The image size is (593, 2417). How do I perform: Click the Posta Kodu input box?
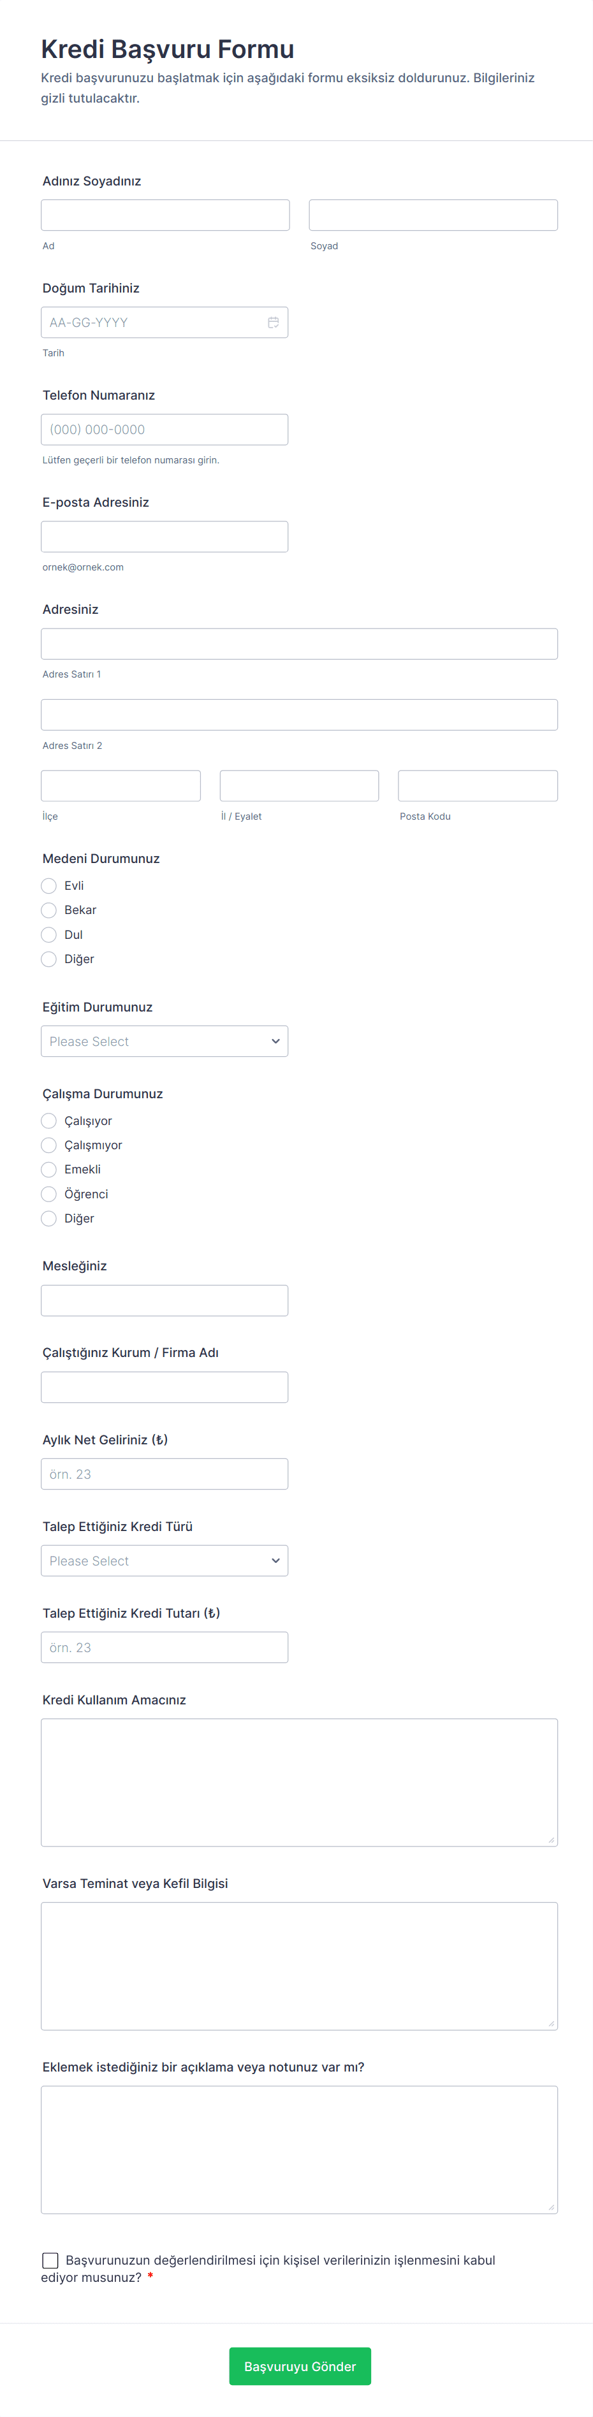point(478,785)
